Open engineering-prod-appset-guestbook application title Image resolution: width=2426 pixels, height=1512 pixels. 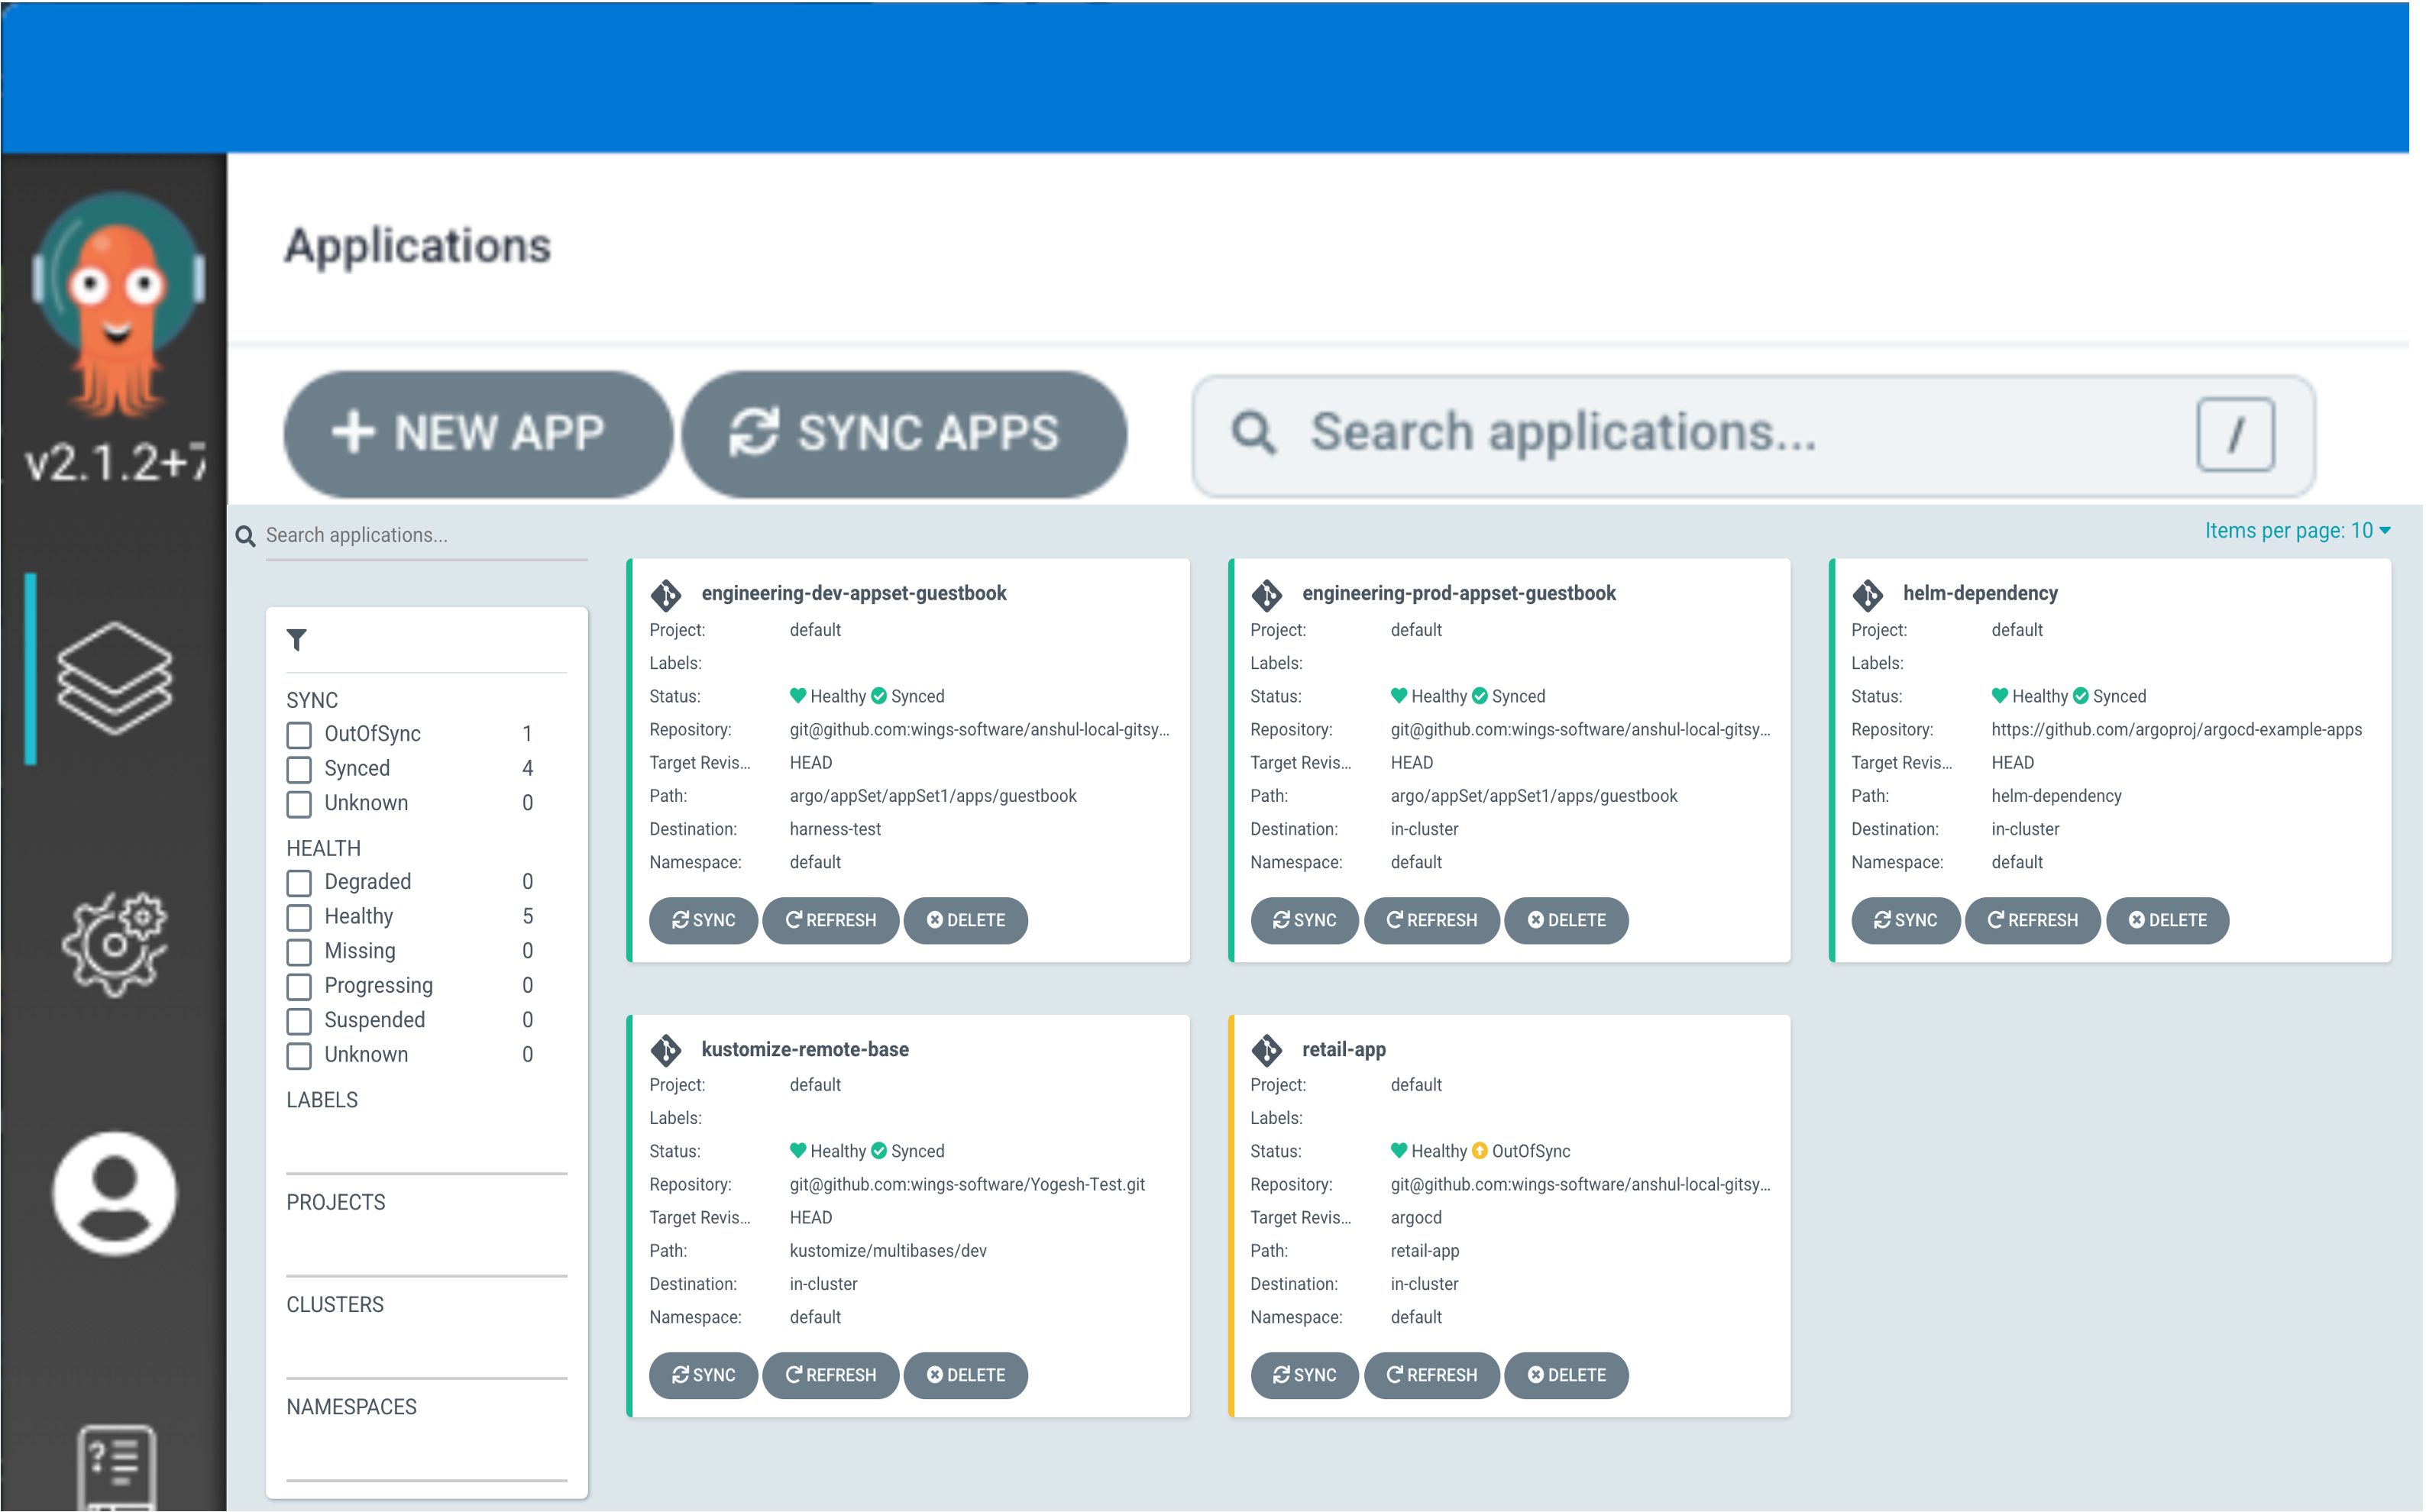(1458, 593)
